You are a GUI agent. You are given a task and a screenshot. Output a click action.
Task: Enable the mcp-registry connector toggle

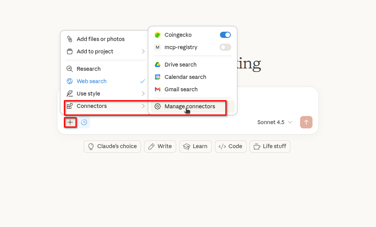pyautogui.click(x=225, y=47)
